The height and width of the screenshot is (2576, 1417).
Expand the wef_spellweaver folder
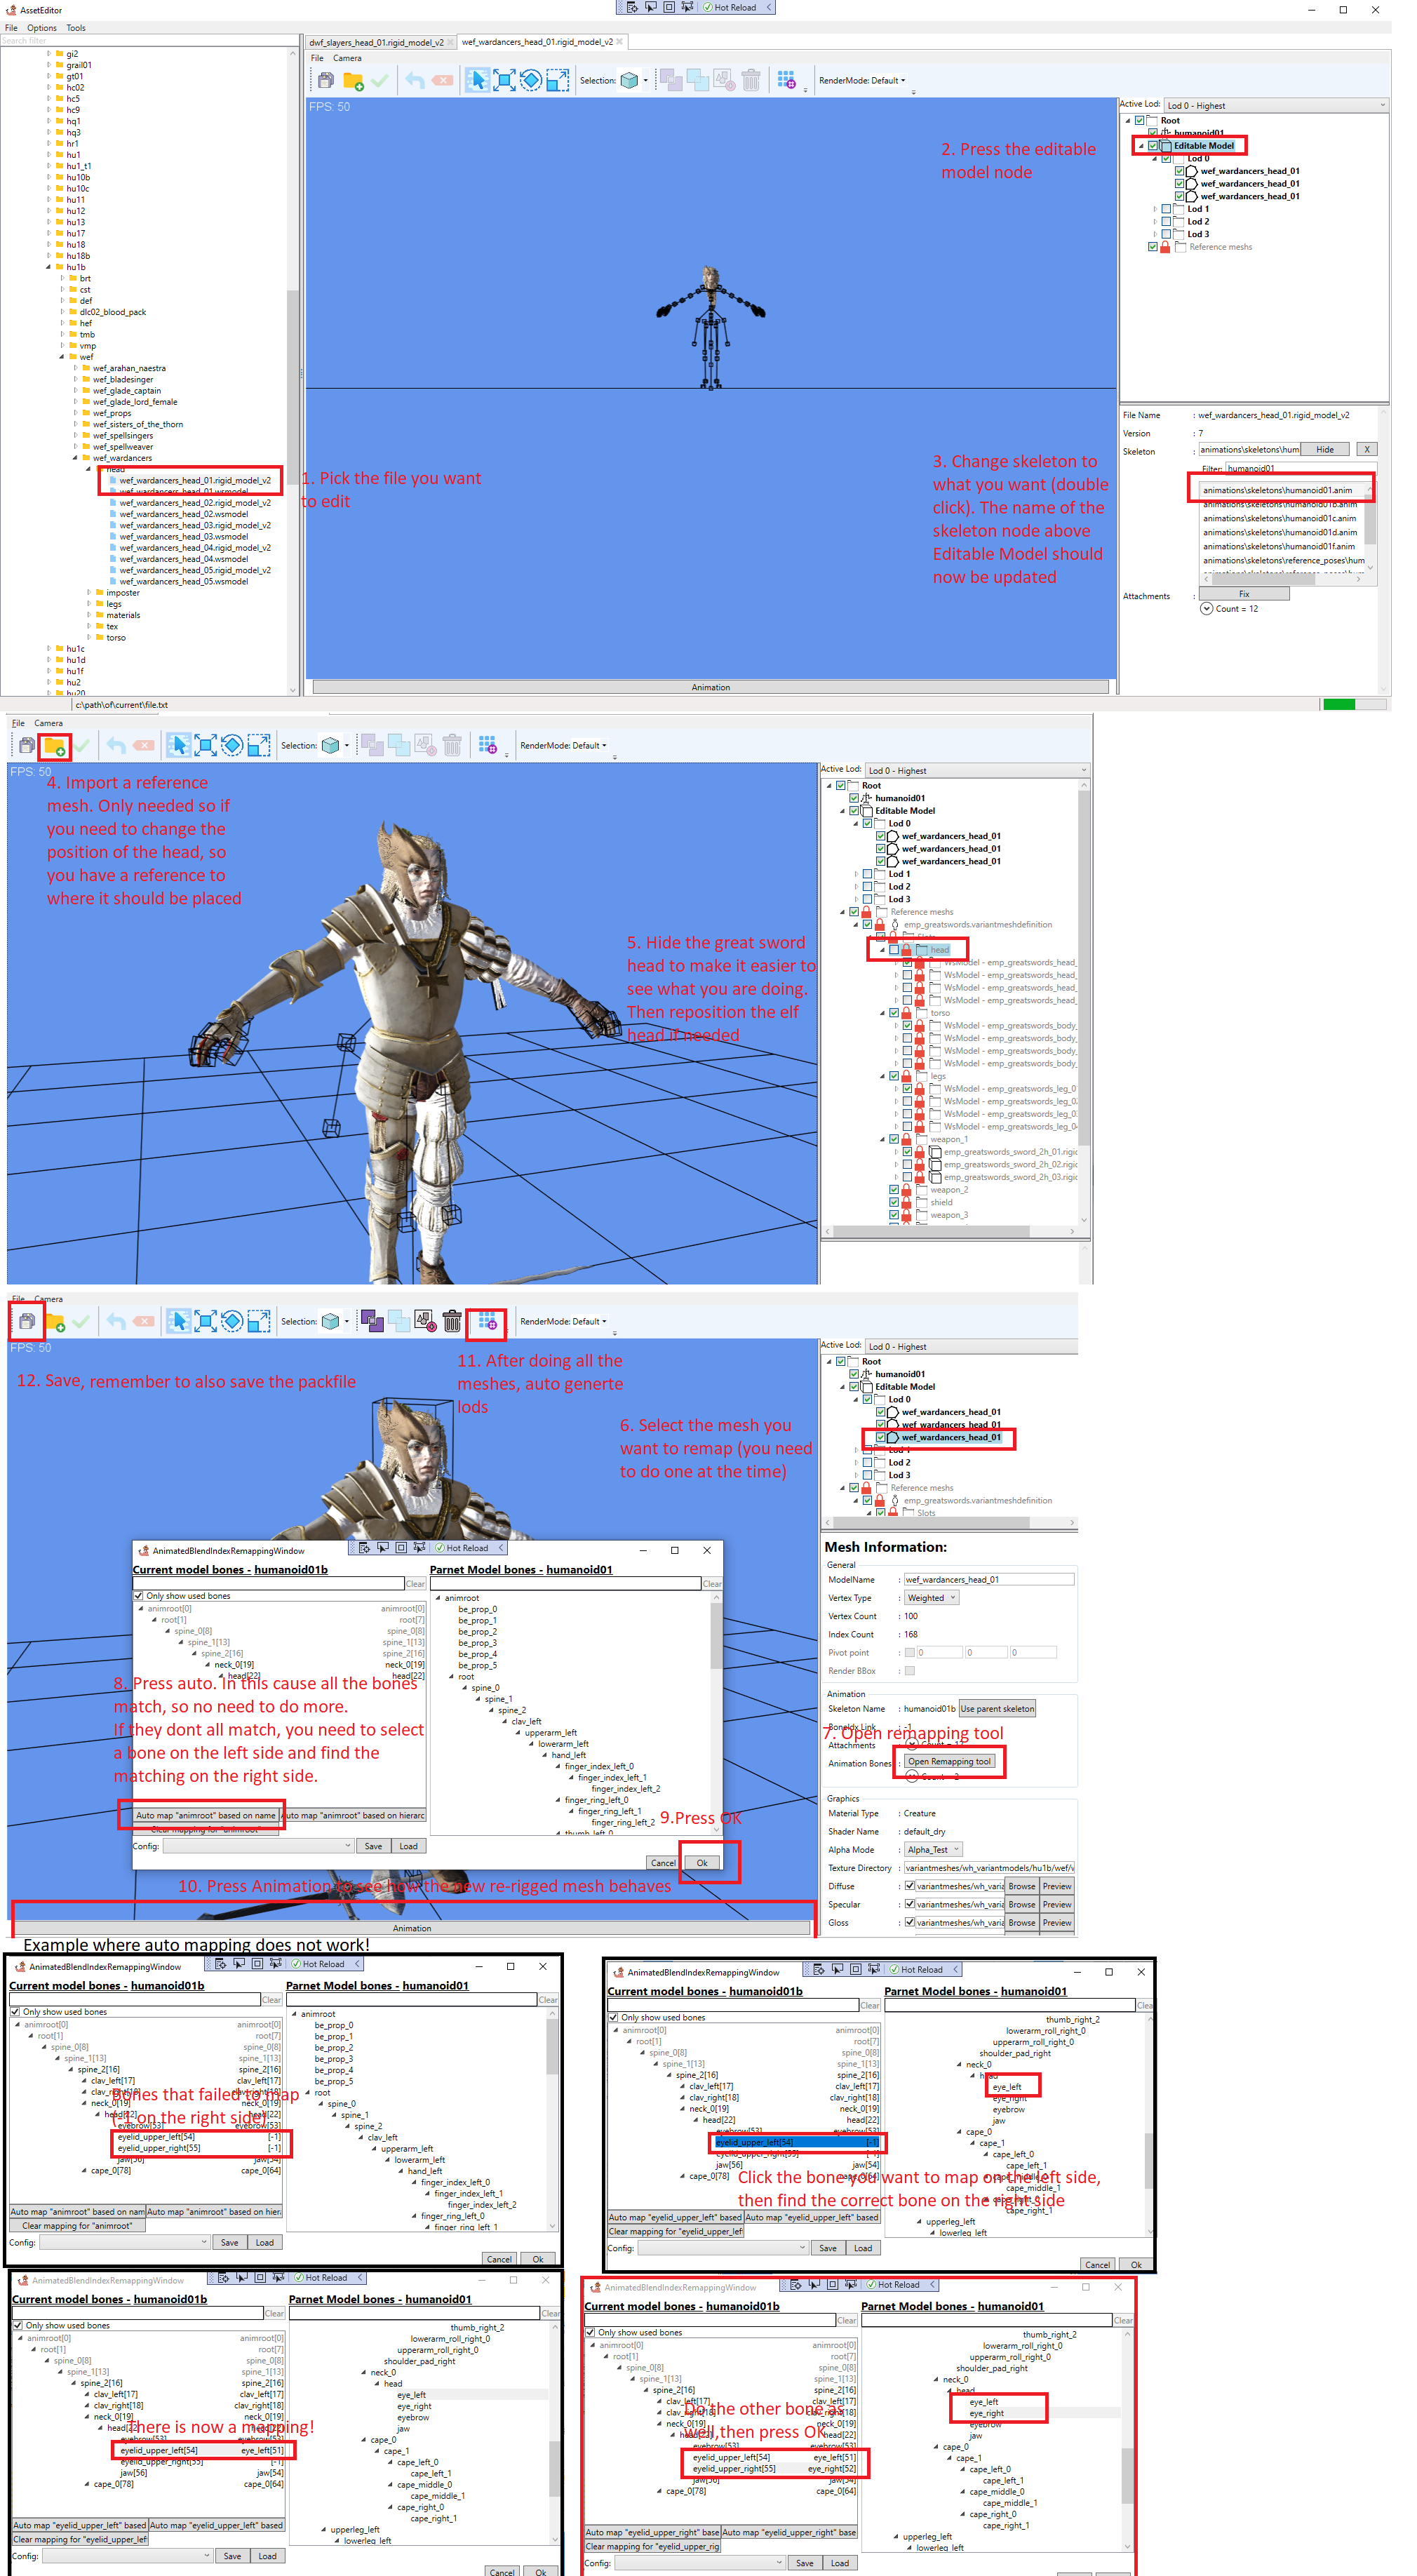coord(75,447)
